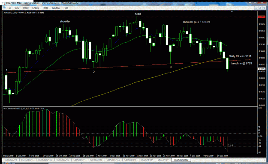Switch to the GBPUSD,H4 chart tab
This screenshot has height=164, width=268.
click(x=79, y=160)
